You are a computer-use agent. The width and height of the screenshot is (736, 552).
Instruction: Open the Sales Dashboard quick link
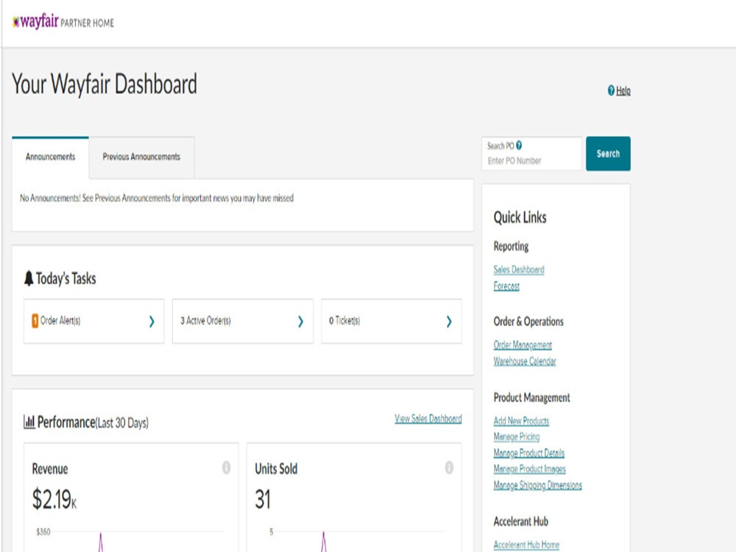point(519,269)
